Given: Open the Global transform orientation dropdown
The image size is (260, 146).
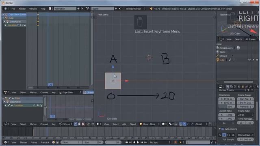Looking at the screenshot, I should [201, 124].
